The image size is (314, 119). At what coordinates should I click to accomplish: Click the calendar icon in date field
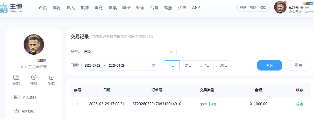tap(153, 65)
